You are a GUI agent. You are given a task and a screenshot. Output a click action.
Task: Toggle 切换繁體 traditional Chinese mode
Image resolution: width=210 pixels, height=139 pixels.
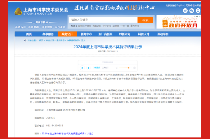[170, 5]
